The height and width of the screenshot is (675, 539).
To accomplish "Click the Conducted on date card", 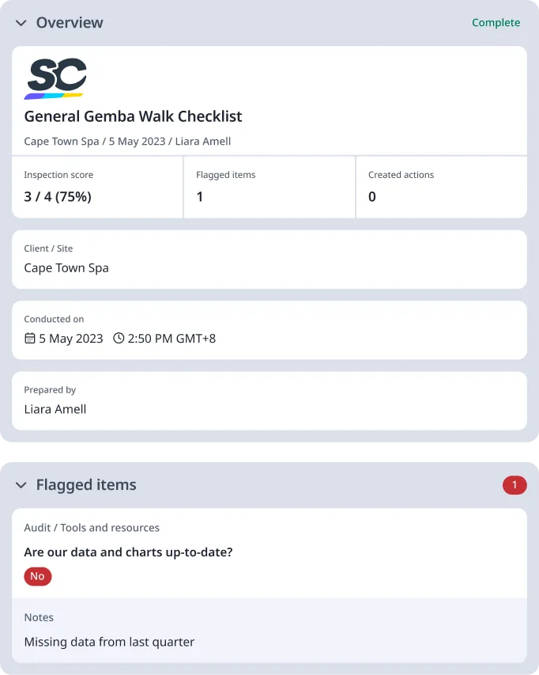I will [269, 329].
